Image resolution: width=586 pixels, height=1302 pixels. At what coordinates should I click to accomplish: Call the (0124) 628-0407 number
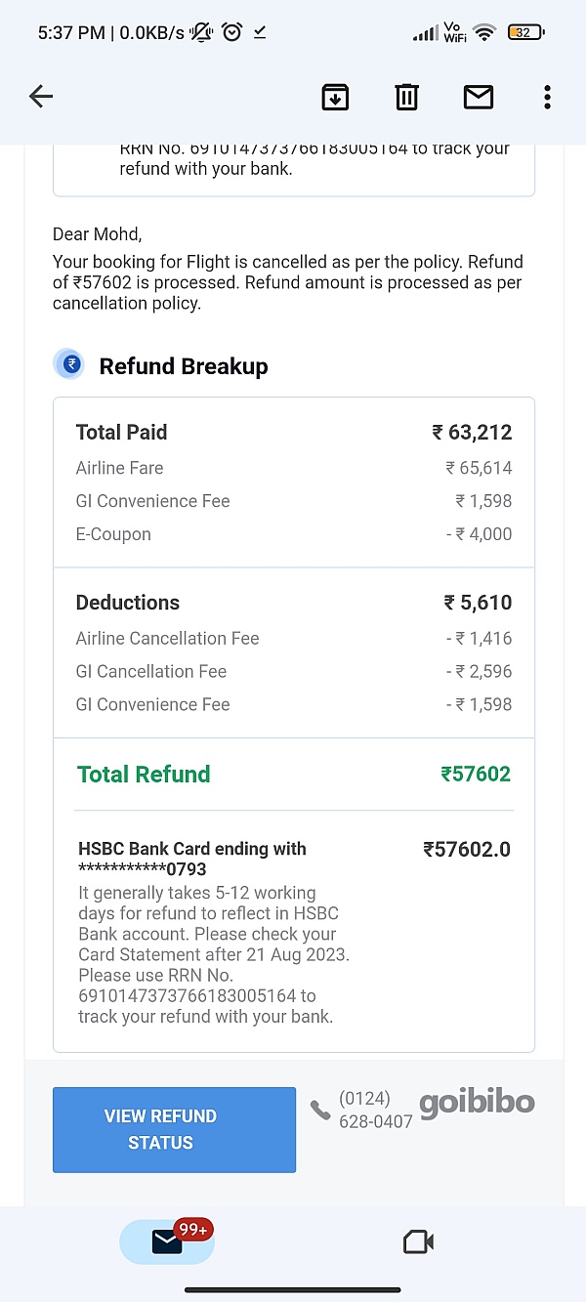point(375,1110)
